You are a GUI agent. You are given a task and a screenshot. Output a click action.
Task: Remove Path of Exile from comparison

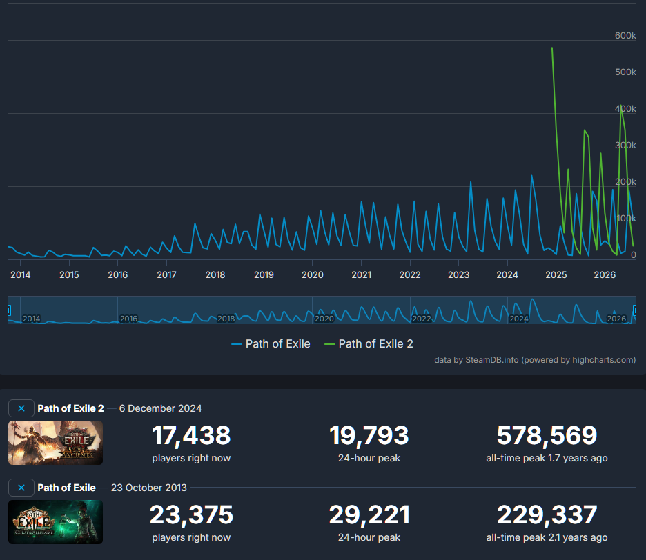click(21, 488)
